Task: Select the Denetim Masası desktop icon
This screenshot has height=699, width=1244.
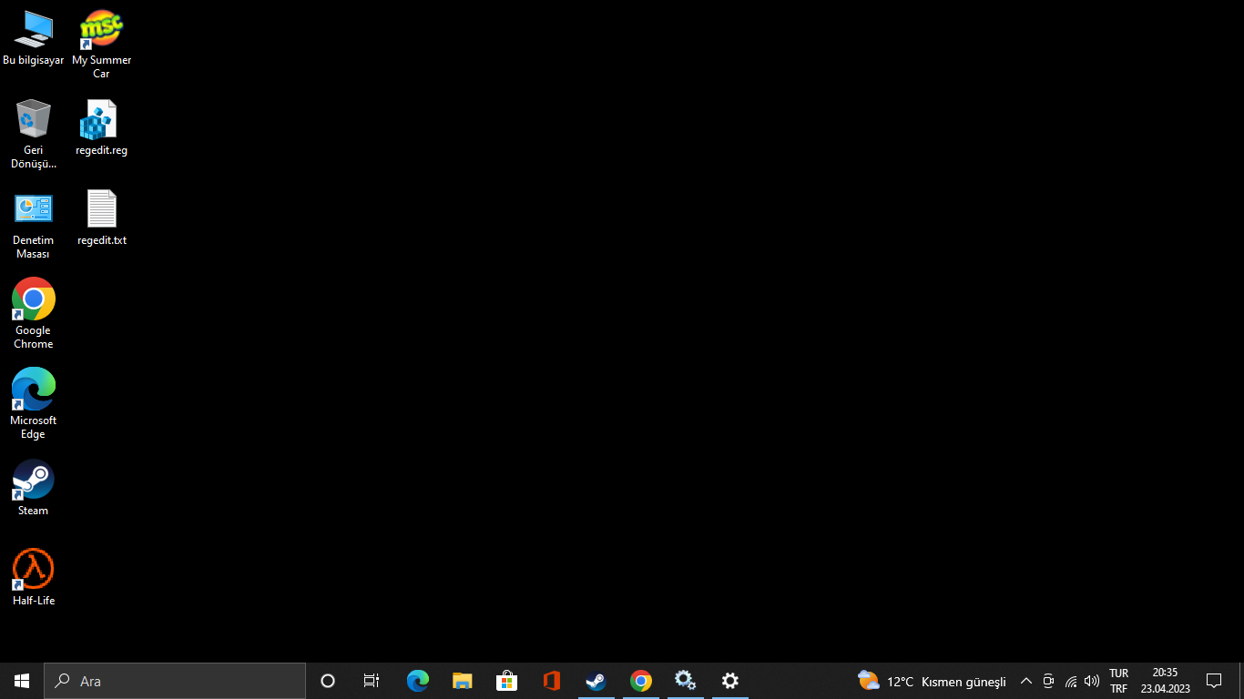Action: 34,224
